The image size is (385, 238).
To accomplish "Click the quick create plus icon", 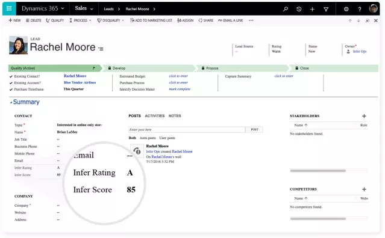I will point(312,9).
